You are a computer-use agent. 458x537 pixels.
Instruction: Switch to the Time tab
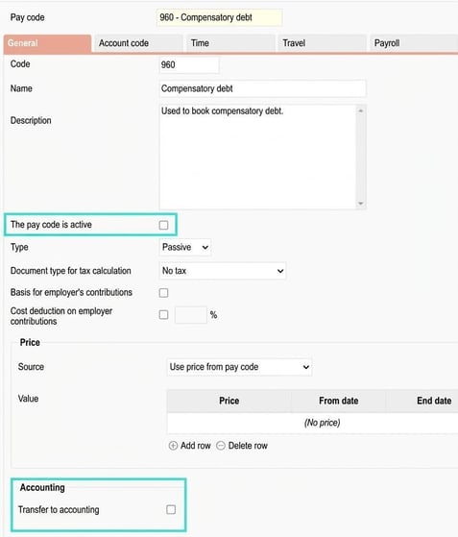click(230, 43)
